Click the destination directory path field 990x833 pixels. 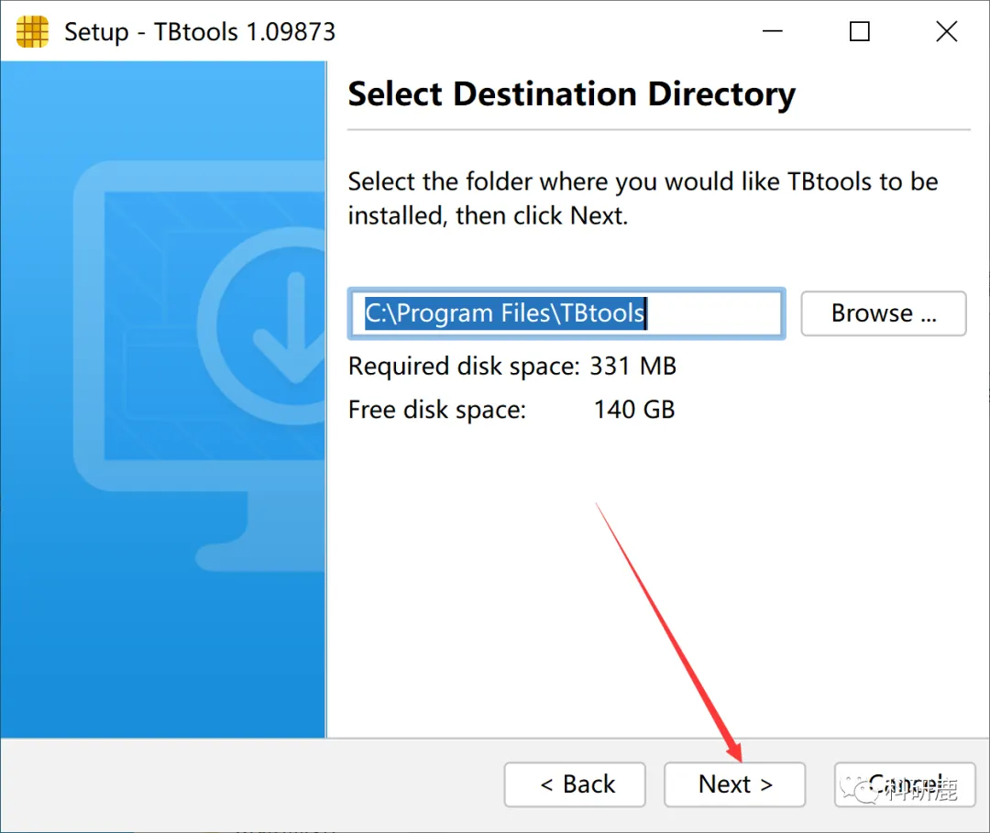566,313
